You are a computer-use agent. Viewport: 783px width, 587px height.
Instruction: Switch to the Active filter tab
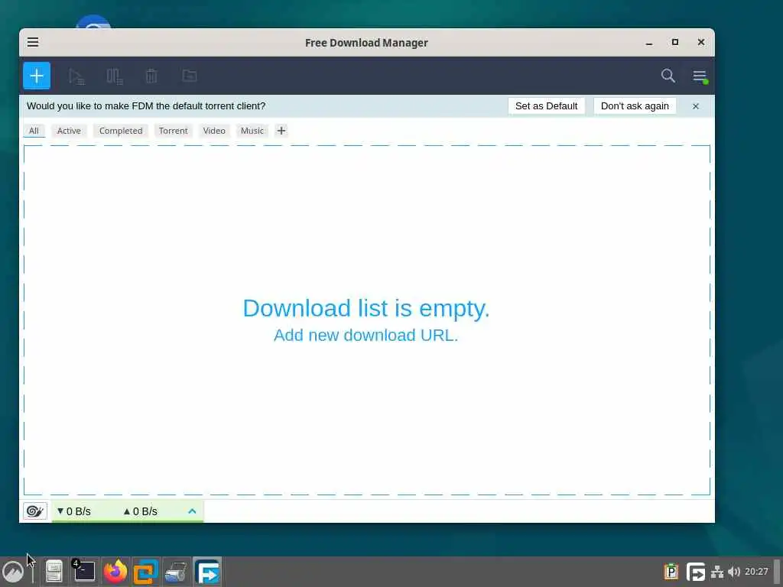(x=69, y=131)
